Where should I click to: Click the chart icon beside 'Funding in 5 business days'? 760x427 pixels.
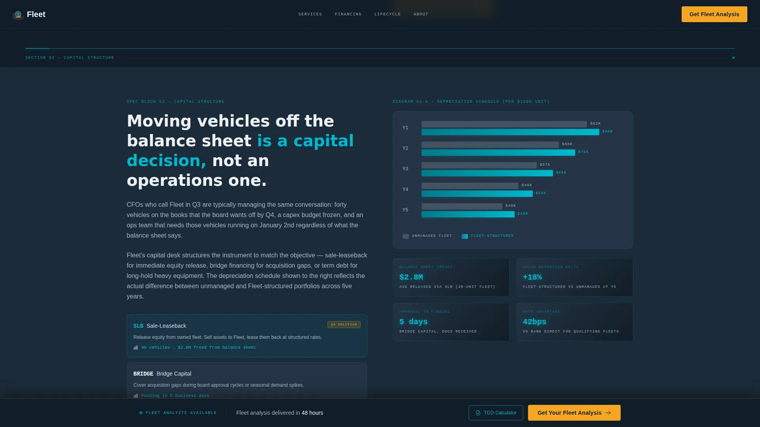click(x=136, y=396)
